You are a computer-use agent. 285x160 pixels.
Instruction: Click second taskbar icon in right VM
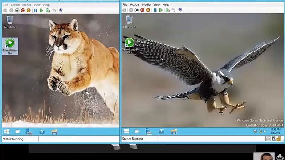(137, 132)
